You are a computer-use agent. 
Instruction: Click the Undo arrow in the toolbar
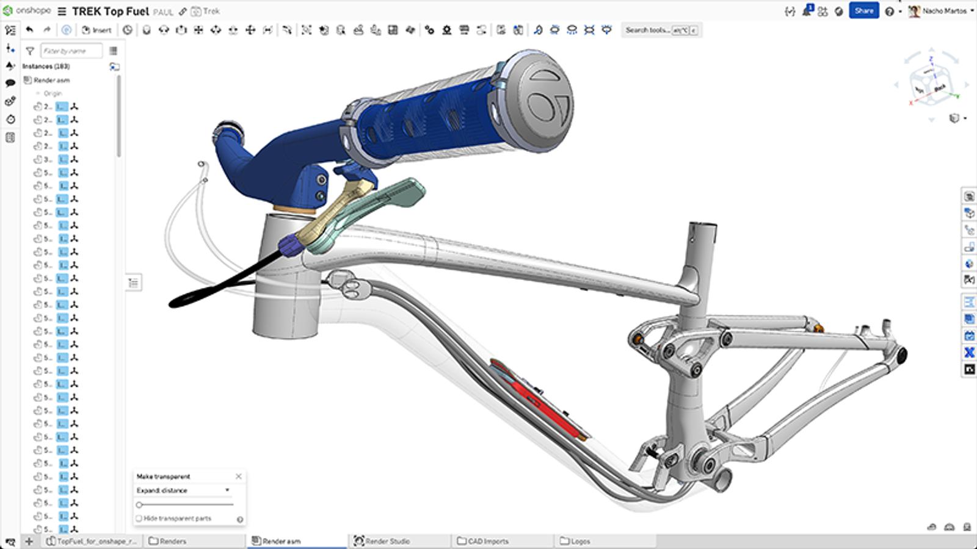point(29,29)
